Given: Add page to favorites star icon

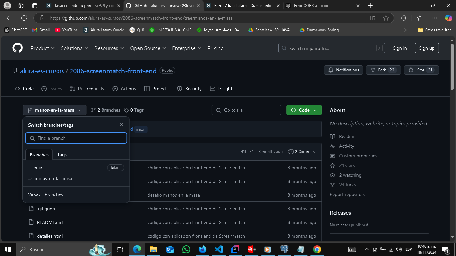Looking at the screenshot, I should 386,18.
